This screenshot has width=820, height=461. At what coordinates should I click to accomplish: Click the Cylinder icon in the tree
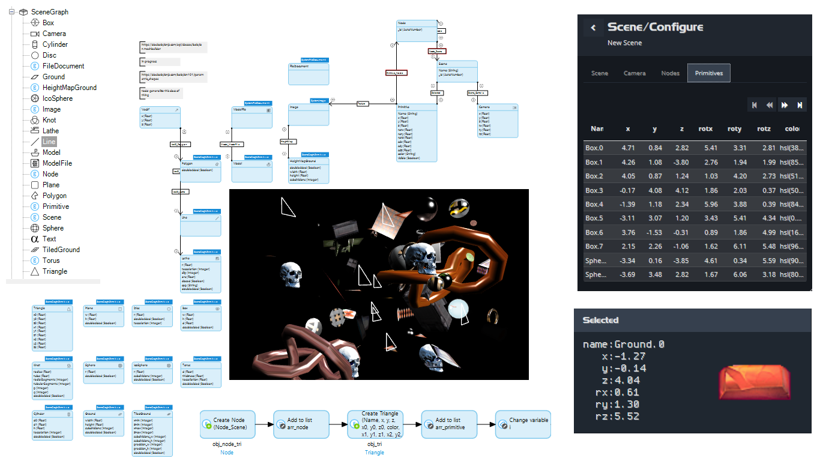click(35, 44)
